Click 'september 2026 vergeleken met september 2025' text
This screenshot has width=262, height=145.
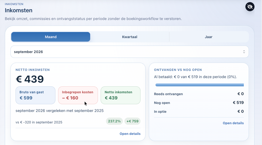tap(59, 111)
